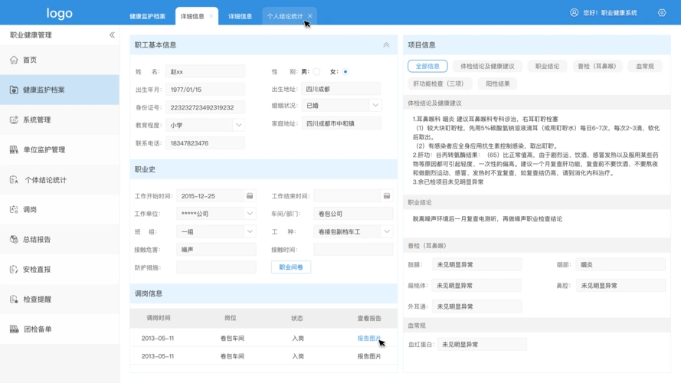
Task: Select the 男 gender radio button
Action: [316, 72]
